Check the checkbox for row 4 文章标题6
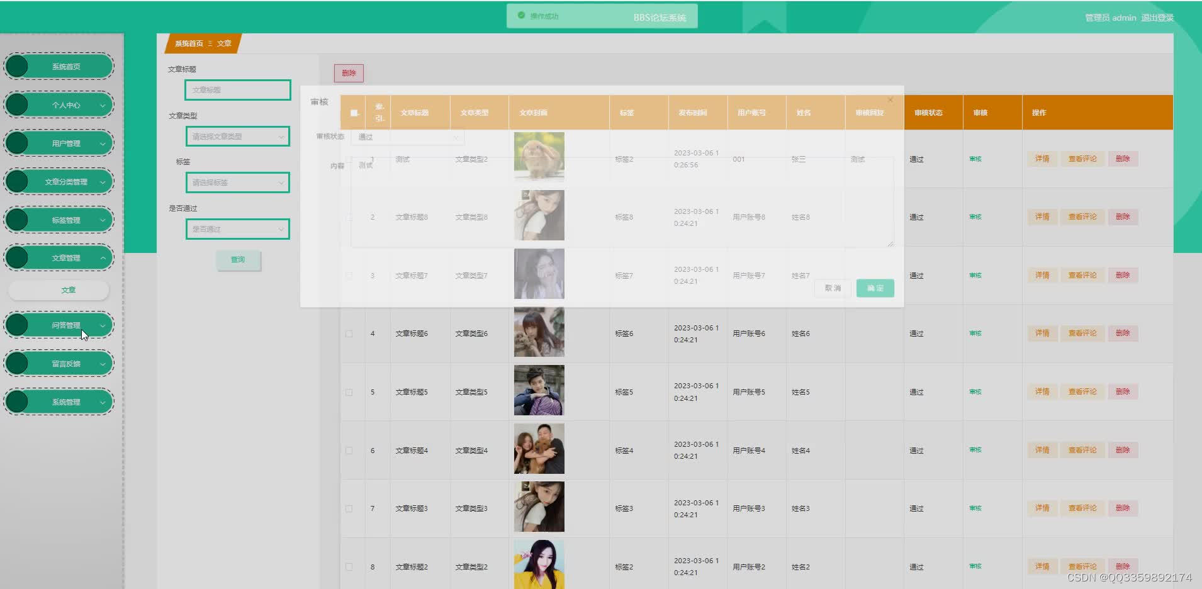 click(x=349, y=334)
